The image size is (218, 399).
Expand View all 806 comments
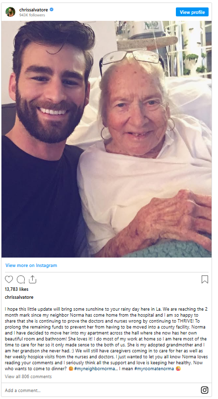click(28, 376)
